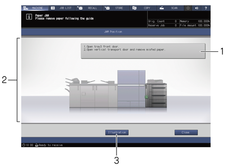Click the green jam location marker

click(x=147, y=97)
